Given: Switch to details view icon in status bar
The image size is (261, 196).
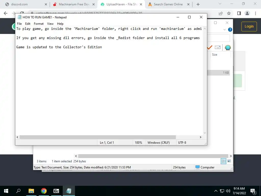Looking at the screenshot, I should 224,161.
